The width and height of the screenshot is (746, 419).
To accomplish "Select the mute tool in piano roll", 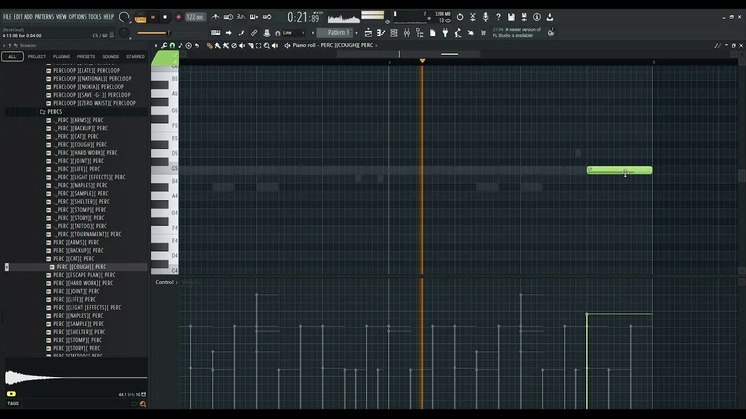I will 242,45.
